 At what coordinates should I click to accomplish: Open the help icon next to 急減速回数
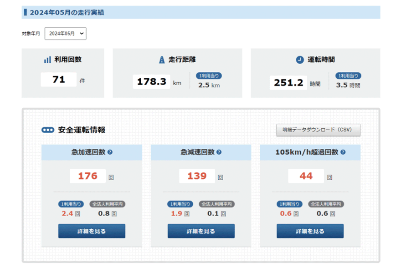[x=219, y=152]
